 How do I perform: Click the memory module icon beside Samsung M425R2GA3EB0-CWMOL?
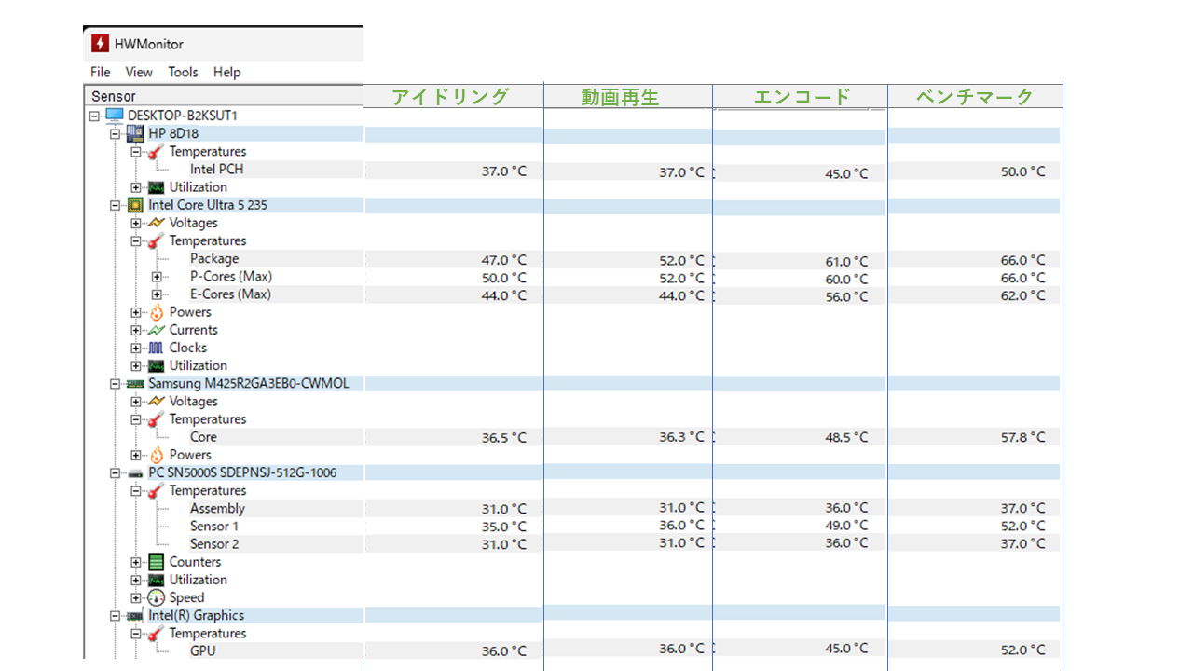(x=135, y=383)
